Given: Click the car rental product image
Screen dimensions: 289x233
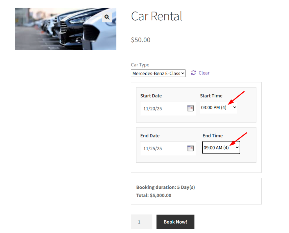Looking at the screenshot, I should (x=65, y=29).
